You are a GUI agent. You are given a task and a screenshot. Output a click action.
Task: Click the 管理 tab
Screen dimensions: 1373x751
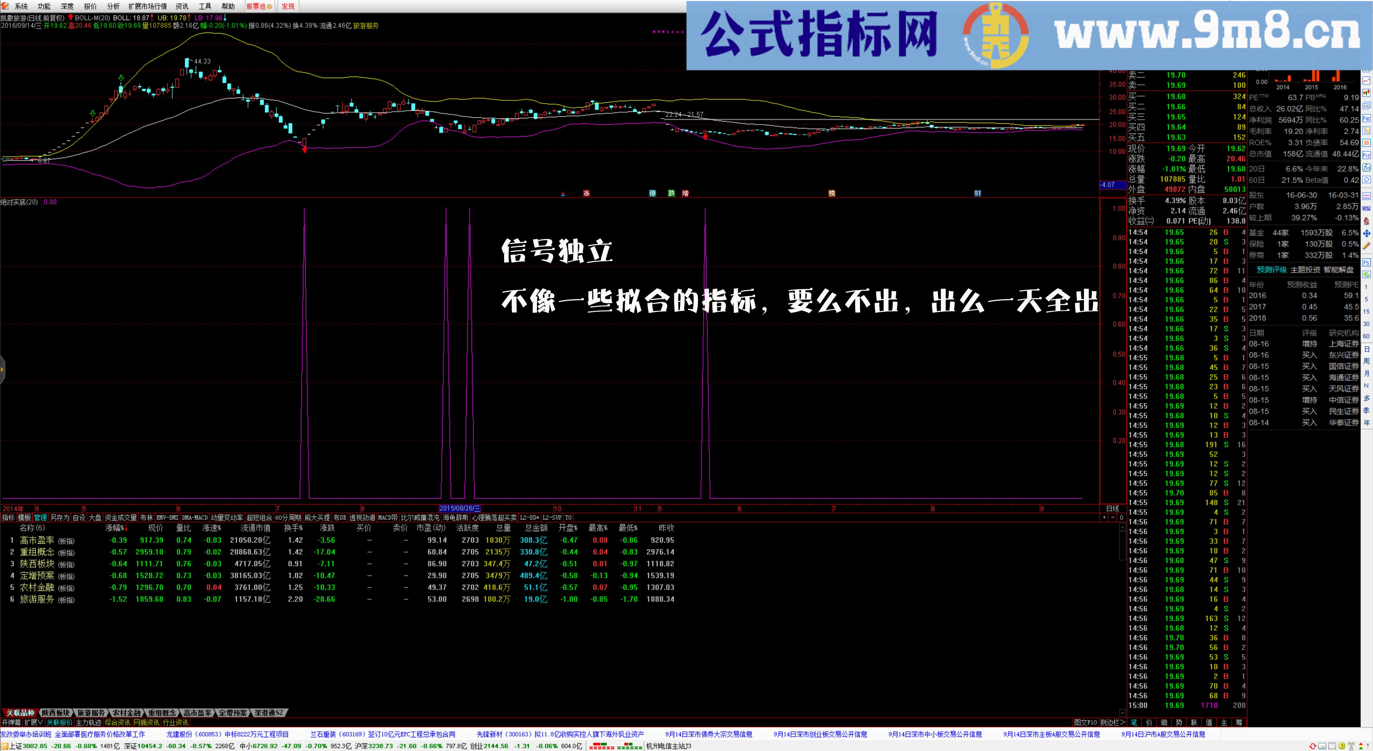coord(40,517)
